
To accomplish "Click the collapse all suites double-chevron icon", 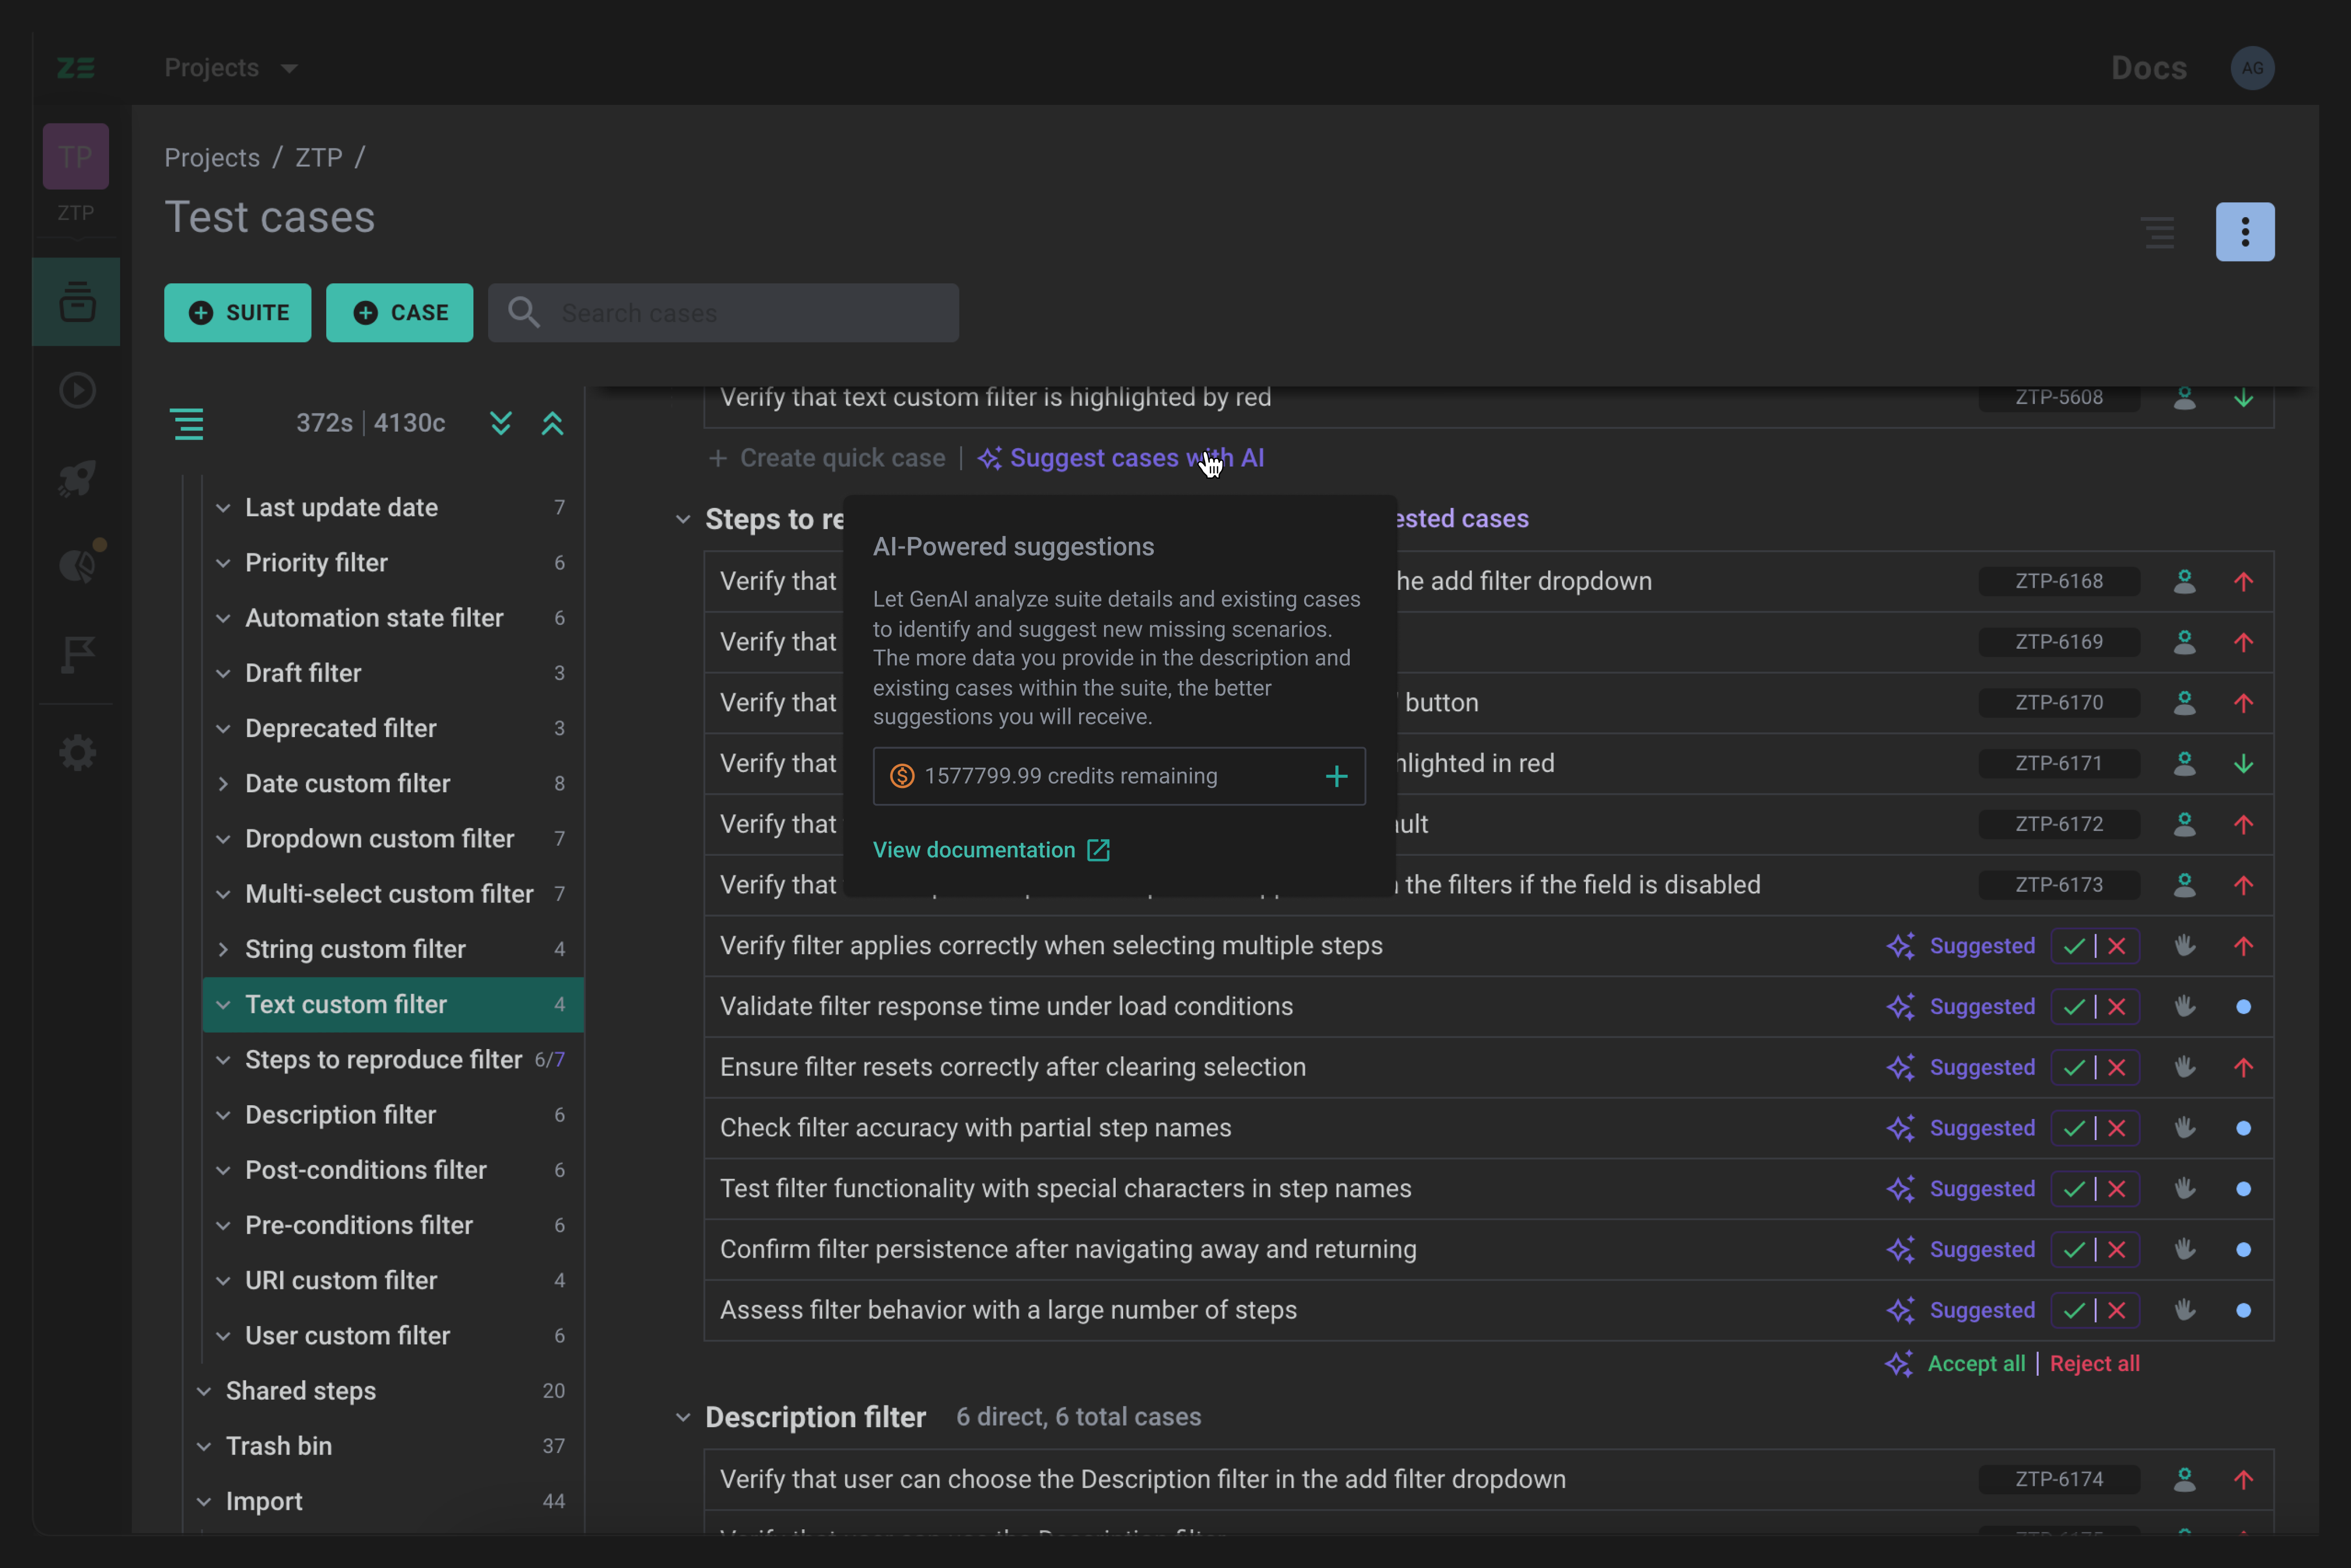I will point(552,423).
